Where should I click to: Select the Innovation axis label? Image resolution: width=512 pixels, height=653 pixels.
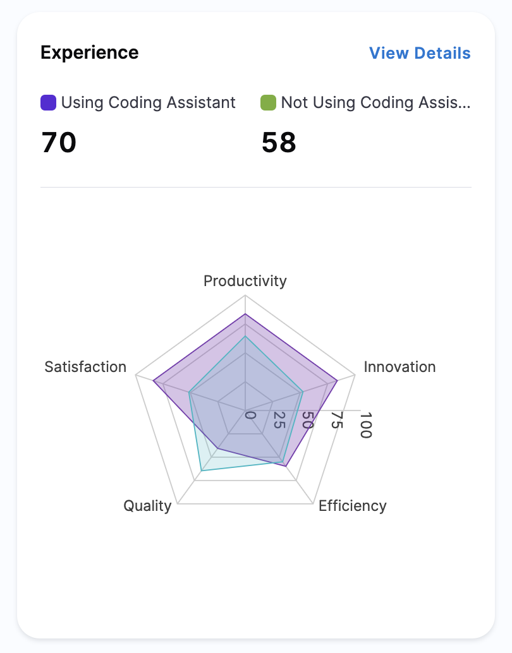click(399, 367)
